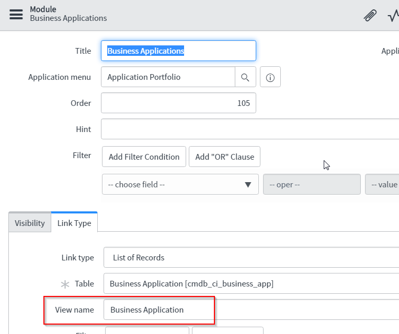Open the activity stream pulse icon
Viewport: 399px width, 334px height.
point(393,16)
